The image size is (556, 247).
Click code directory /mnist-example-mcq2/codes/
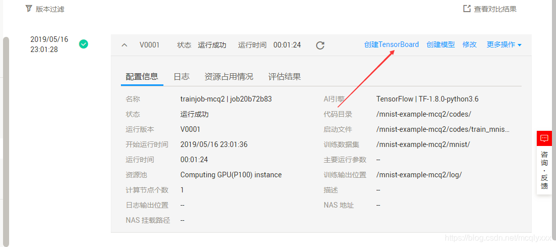coord(423,114)
